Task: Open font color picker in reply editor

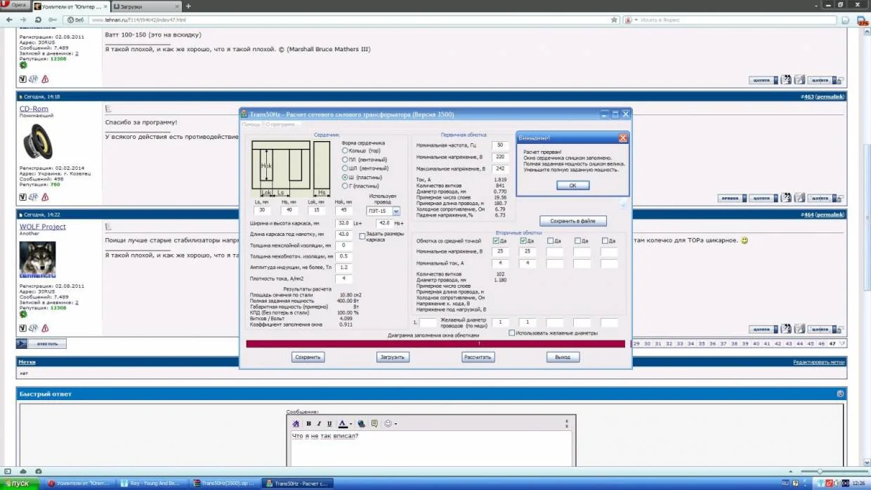Action: click(x=343, y=423)
